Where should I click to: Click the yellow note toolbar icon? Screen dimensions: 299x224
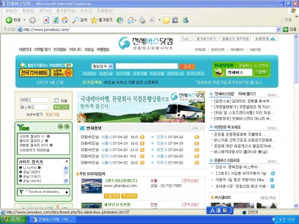(166, 20)
